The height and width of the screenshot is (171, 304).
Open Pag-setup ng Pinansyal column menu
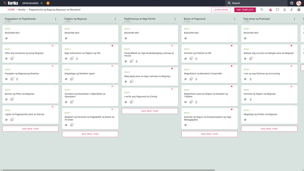point(294,19)
